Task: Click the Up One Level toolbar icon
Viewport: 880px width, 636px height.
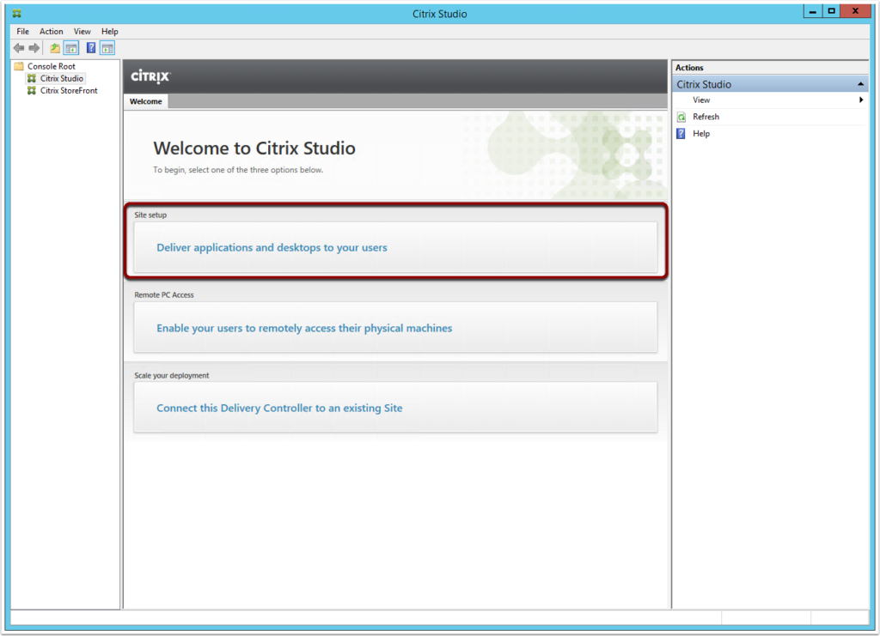Action: (54, 48)
